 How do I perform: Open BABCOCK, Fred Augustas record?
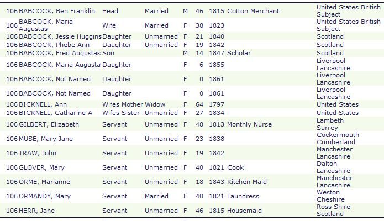click(x=60, y=53)
